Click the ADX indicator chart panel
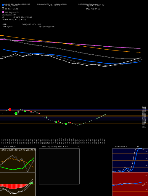Screen dimensions: 148x196 point(18,160)
